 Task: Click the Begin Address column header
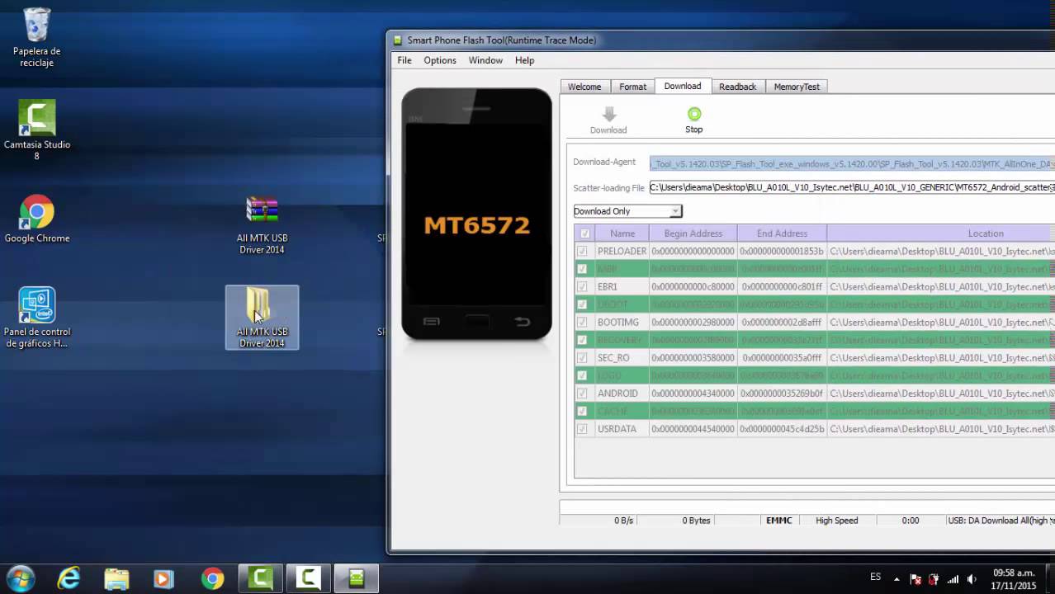point(693,233)
